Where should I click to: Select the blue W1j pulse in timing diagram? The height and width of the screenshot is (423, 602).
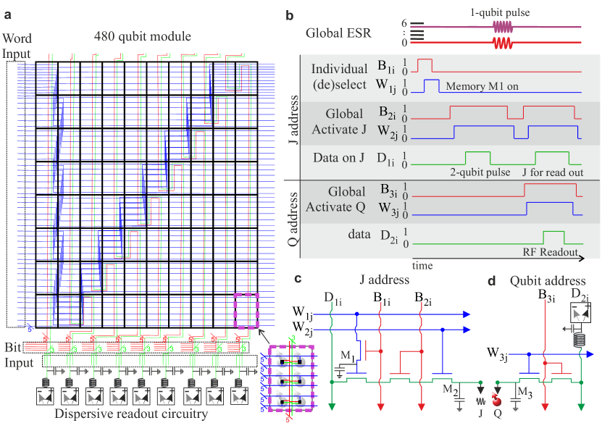[432, 85]
